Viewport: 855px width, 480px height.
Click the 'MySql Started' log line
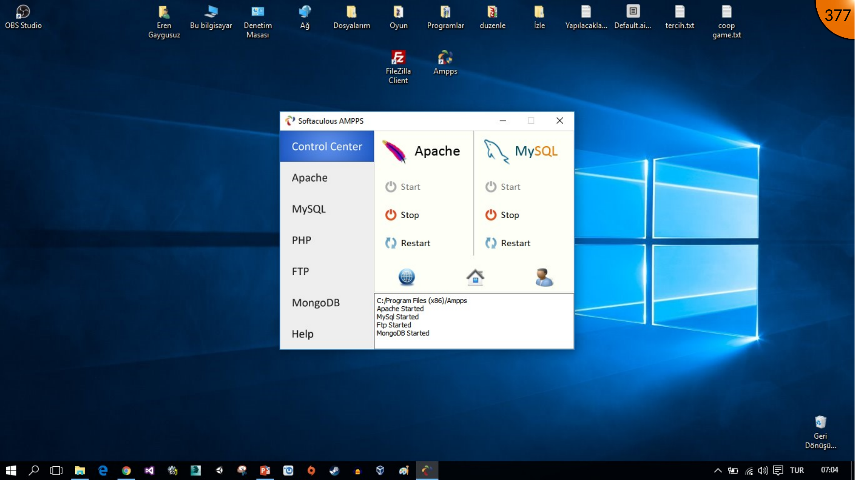[397, 316]
